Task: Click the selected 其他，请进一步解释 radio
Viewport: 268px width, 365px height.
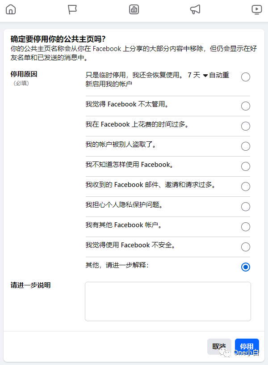Action: [246, 267]
